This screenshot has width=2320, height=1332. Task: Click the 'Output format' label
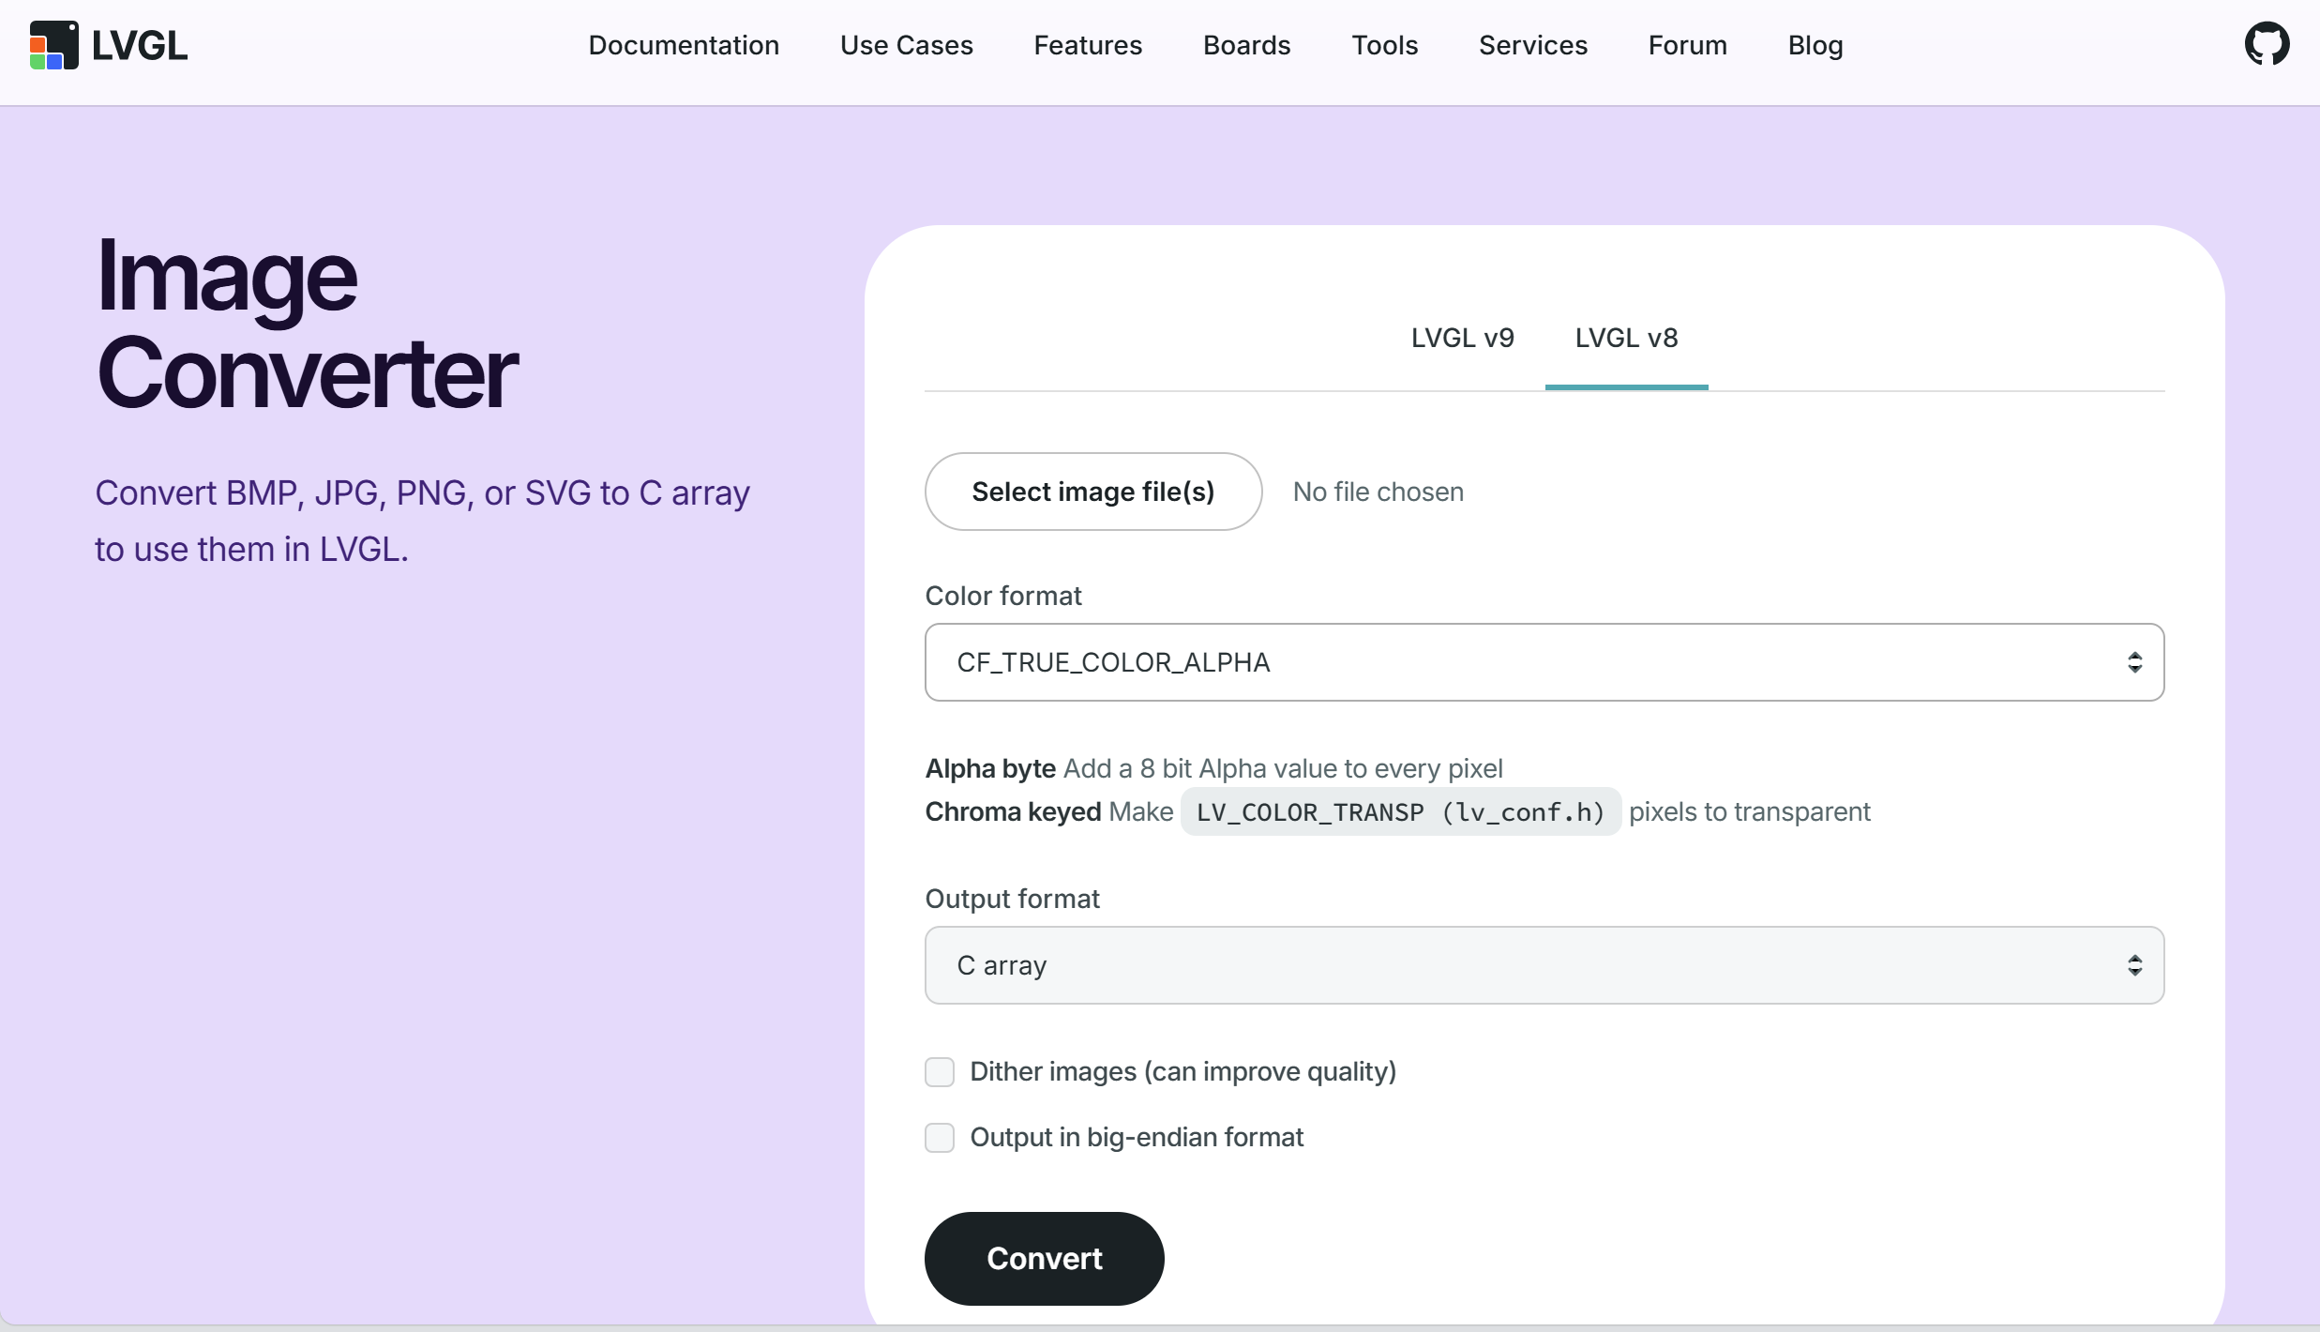(1012, 899)
